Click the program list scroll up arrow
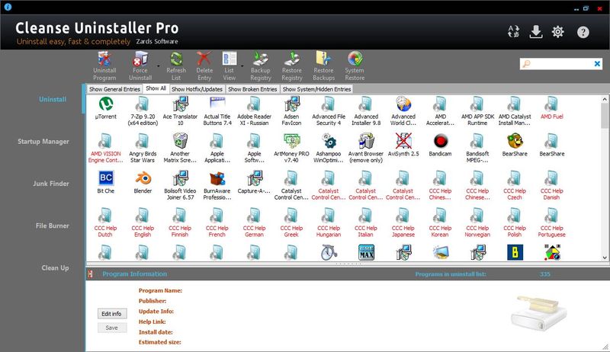Image resolution: width=610 pixels, height=352 pixels. [x=605, y=100]
